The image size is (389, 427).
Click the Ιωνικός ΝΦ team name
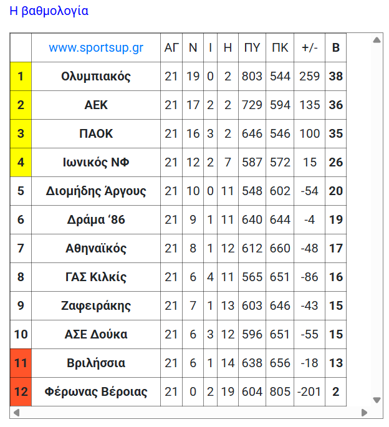pyautogui.click(x=96, y=163)
